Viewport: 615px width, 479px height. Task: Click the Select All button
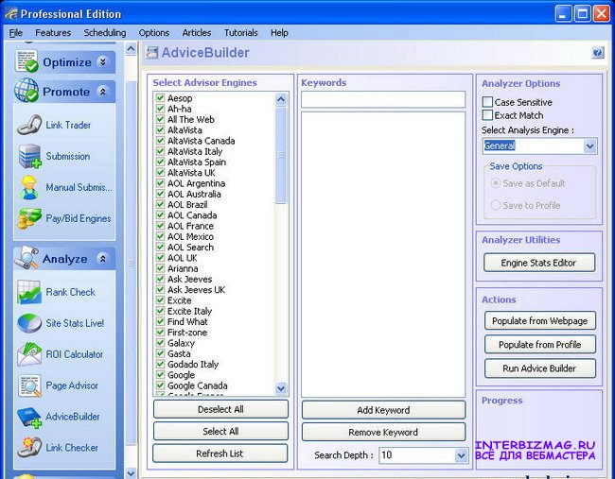point(220,431)
